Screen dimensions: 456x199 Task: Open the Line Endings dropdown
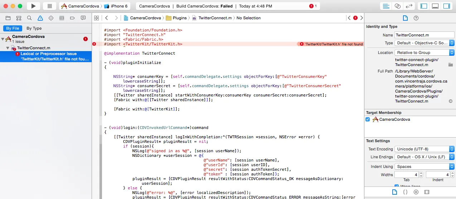point(425,157)
